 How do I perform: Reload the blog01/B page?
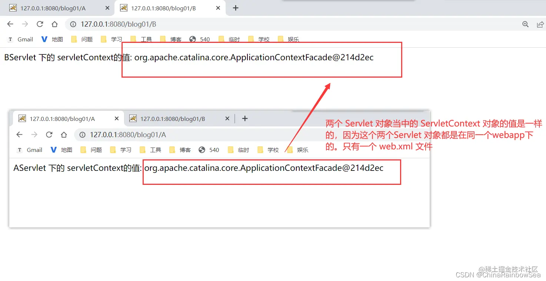point(40,24)
